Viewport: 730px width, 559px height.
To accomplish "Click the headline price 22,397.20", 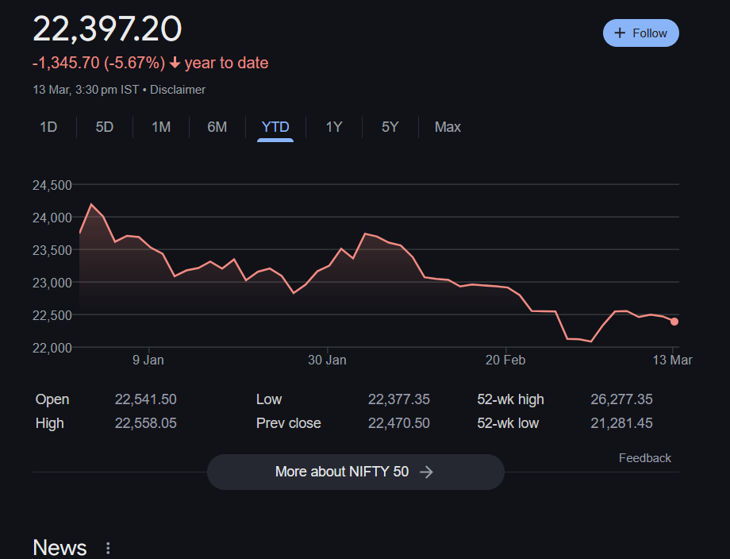I will [x=107, y=29].
